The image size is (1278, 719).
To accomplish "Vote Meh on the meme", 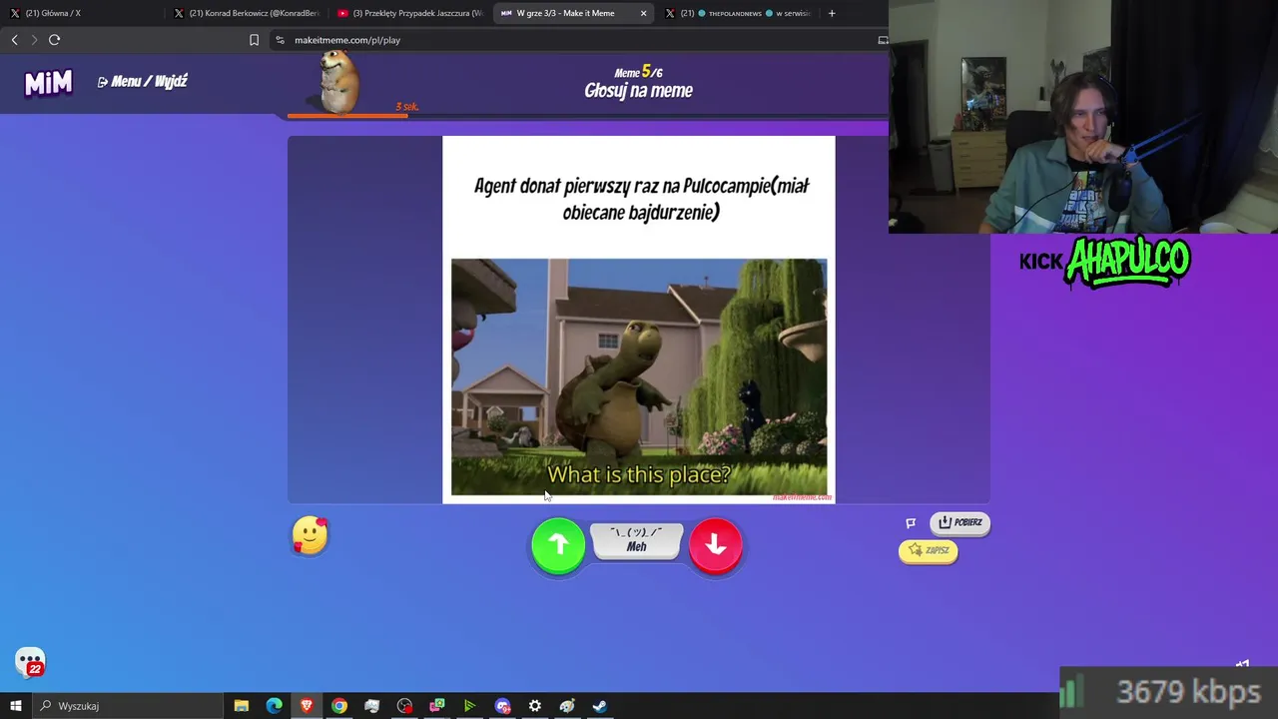I will pyautogui.click(x=637, y=540).
